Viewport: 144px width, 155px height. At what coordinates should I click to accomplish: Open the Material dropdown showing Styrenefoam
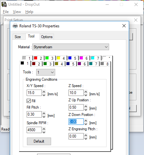click(71, 47)
